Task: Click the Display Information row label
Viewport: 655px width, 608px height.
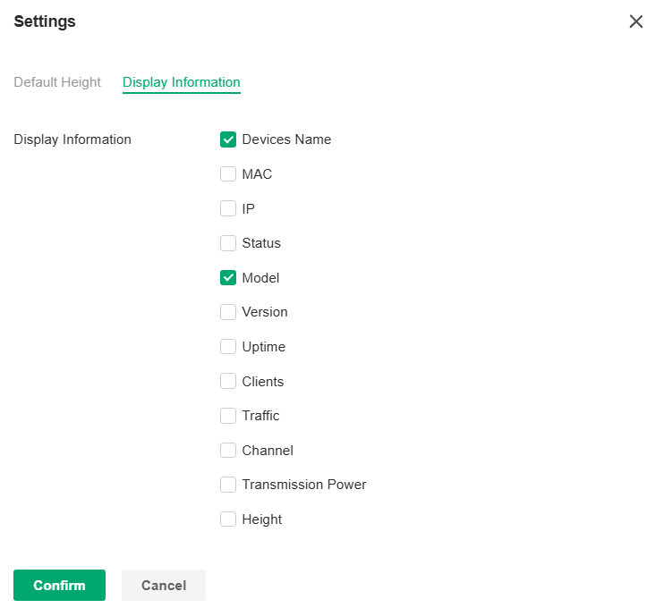Action: pyautogui.click(x=72, y=139)
